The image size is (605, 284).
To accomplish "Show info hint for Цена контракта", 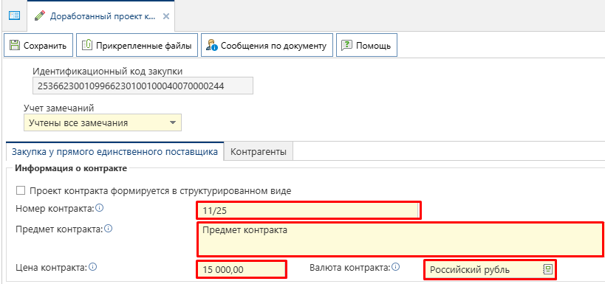I will pyautogui.click(x=92, y=266).
